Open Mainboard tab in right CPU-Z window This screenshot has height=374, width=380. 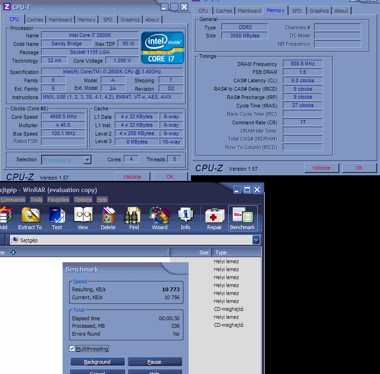(x=249, y=11)
